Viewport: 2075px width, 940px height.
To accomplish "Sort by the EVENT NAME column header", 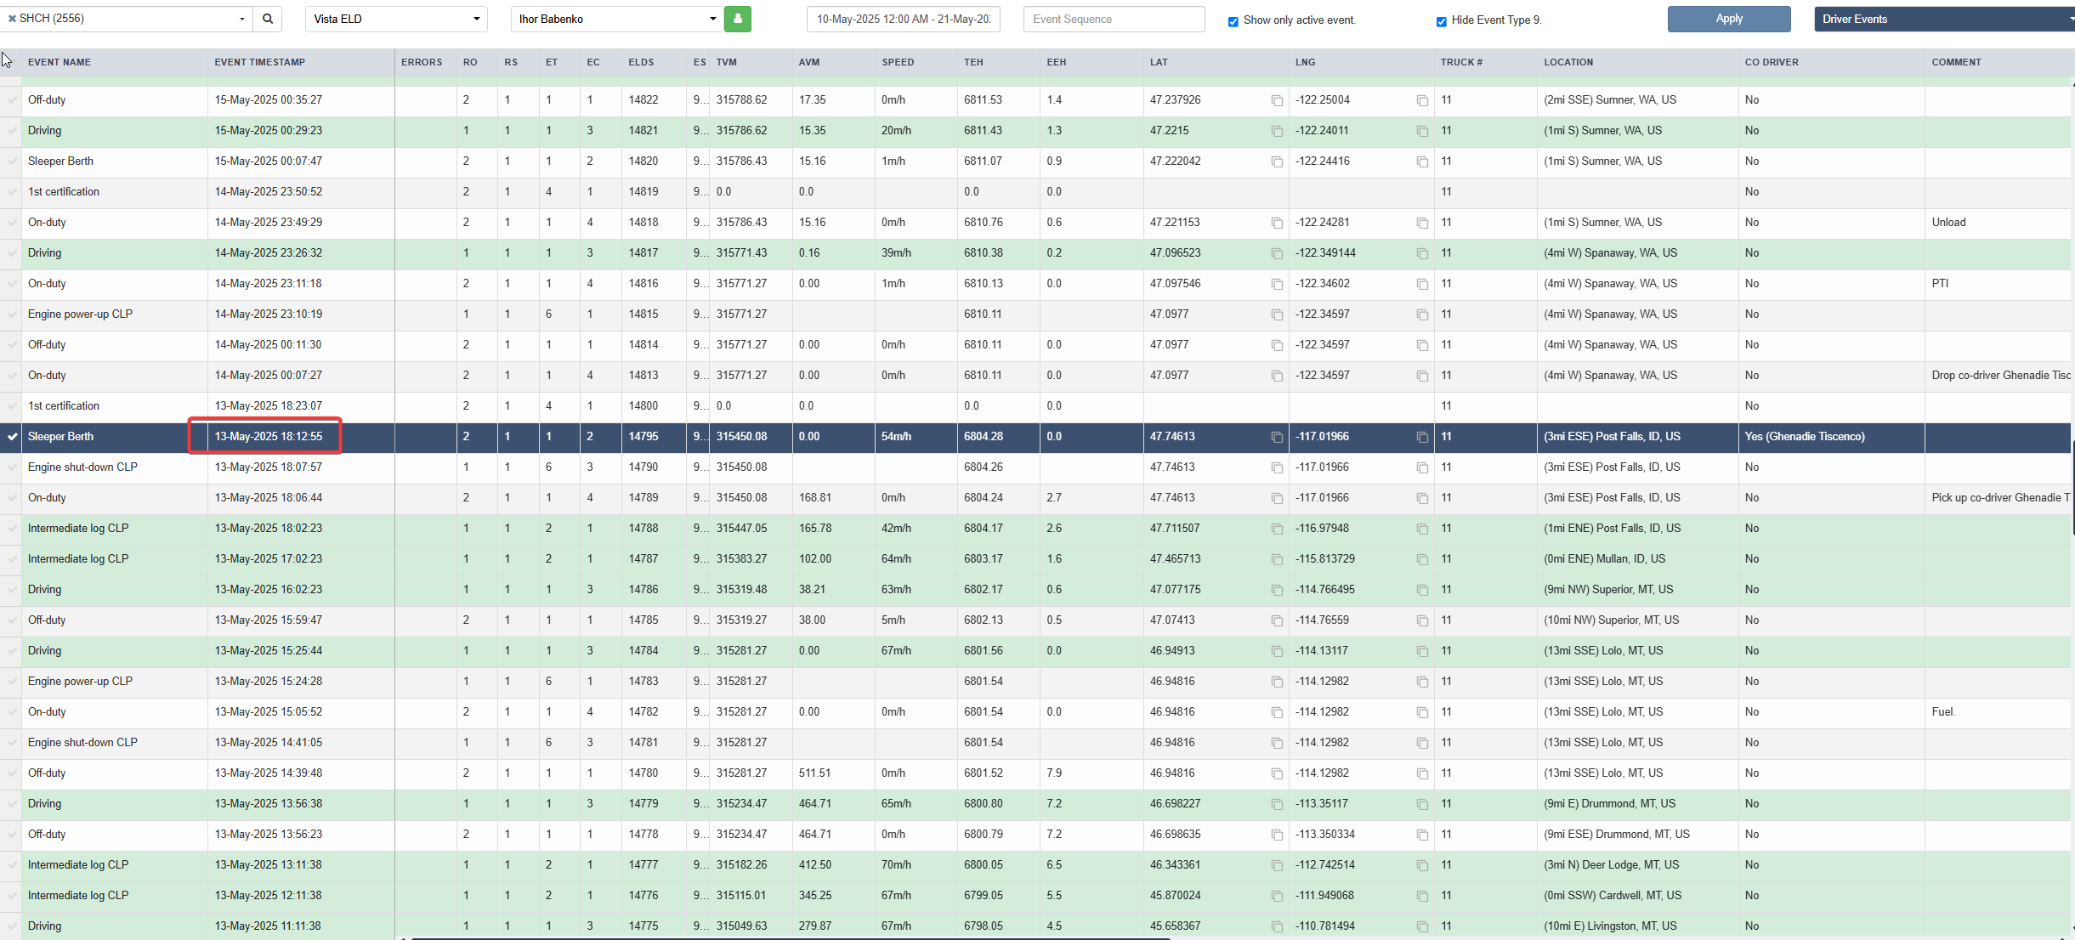I will point(60,62).
